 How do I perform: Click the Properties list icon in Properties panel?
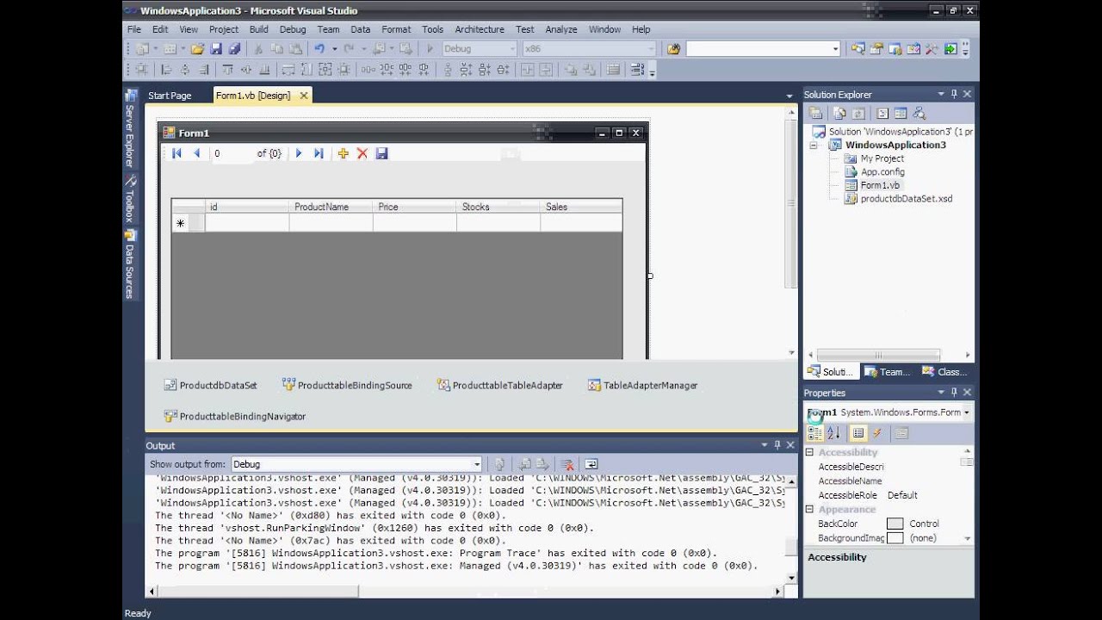tap(858, 433)
